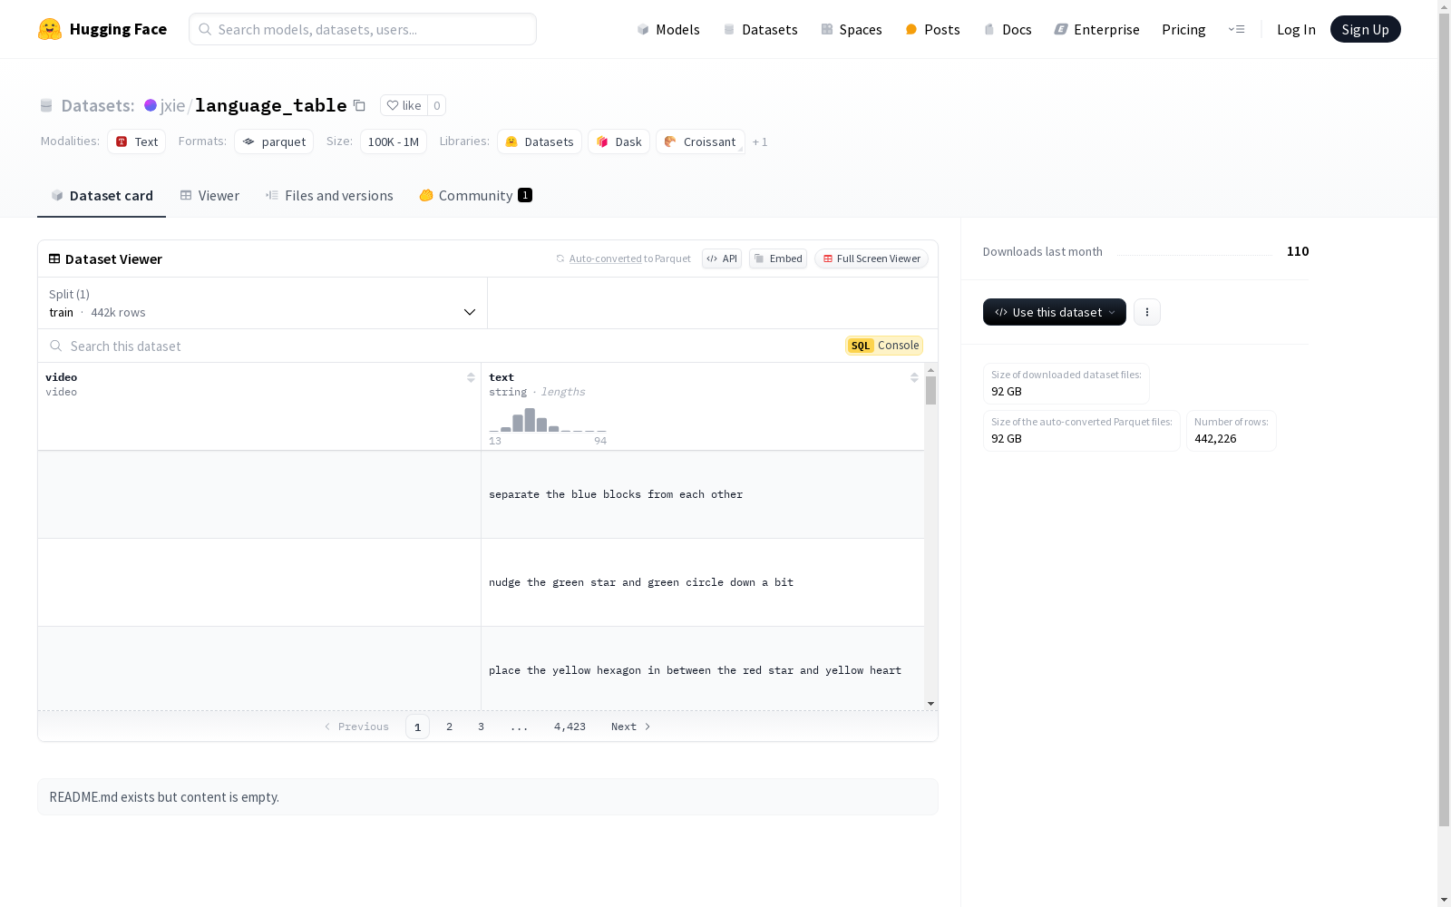Copy the dataset name to clipboard

[x=359, y=105]
